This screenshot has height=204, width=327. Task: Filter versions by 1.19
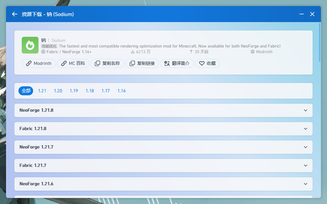tap(74, 91)
